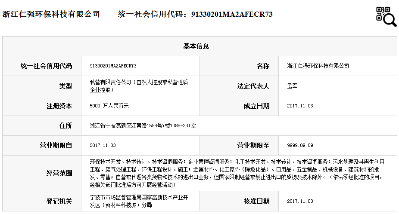This screenshot has width=399, height=214.
Task: Select the 名称 value 浙江仁强环保科技有限公司 in table
Action: pos(318,66)
